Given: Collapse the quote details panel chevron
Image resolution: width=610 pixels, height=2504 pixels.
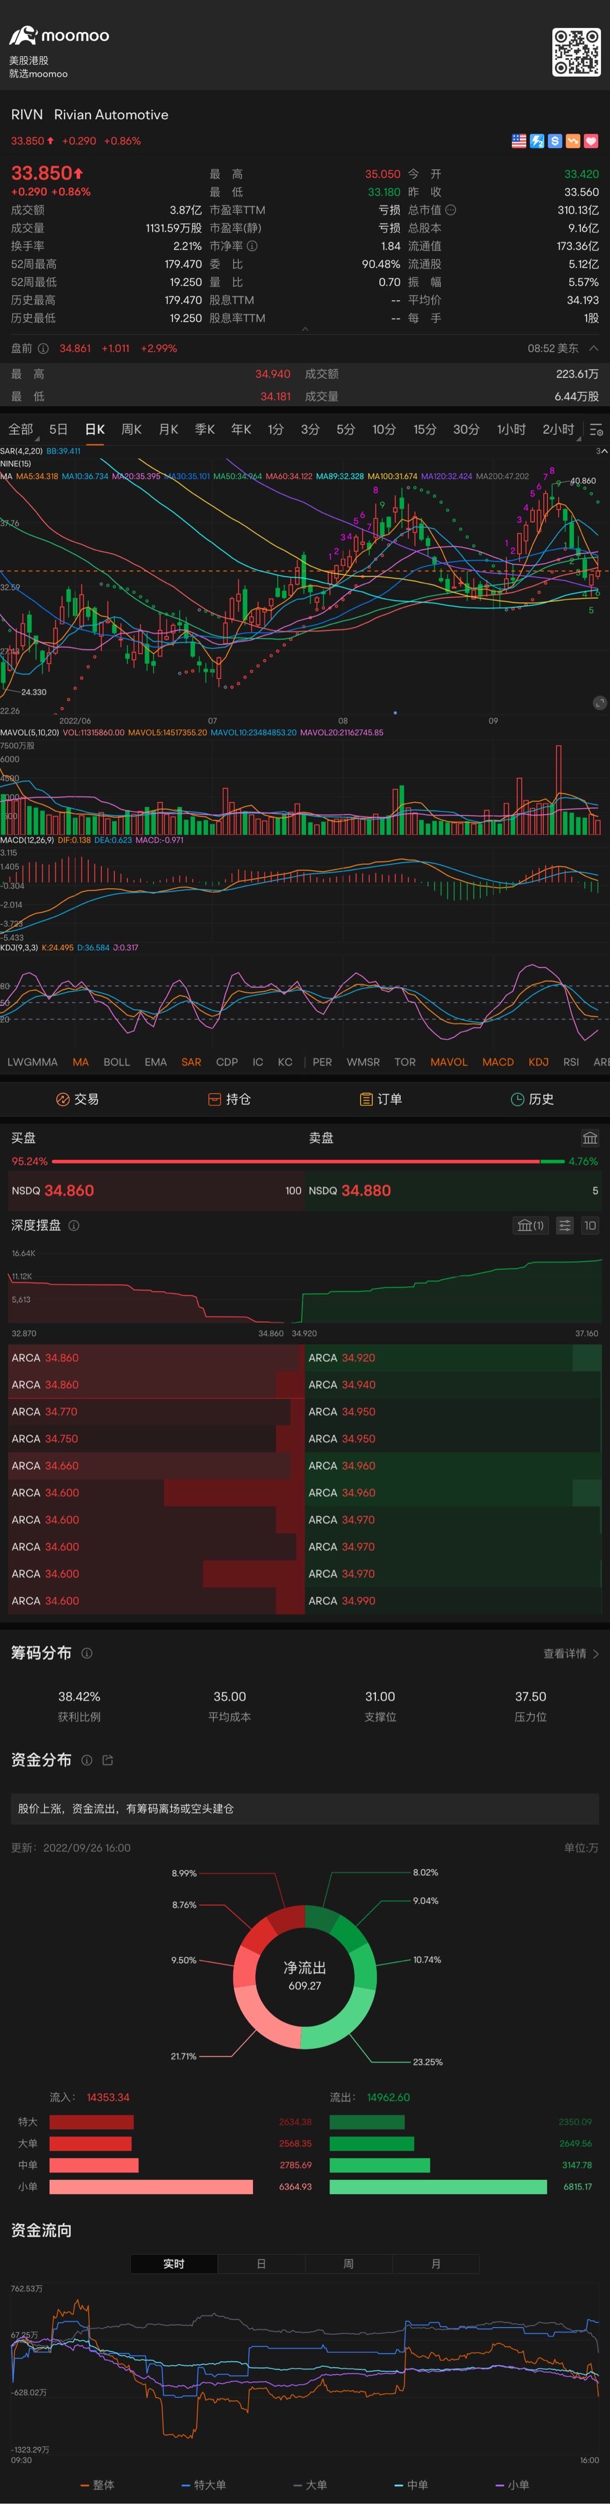Looking at the screenshot, I should click(305, 329).
